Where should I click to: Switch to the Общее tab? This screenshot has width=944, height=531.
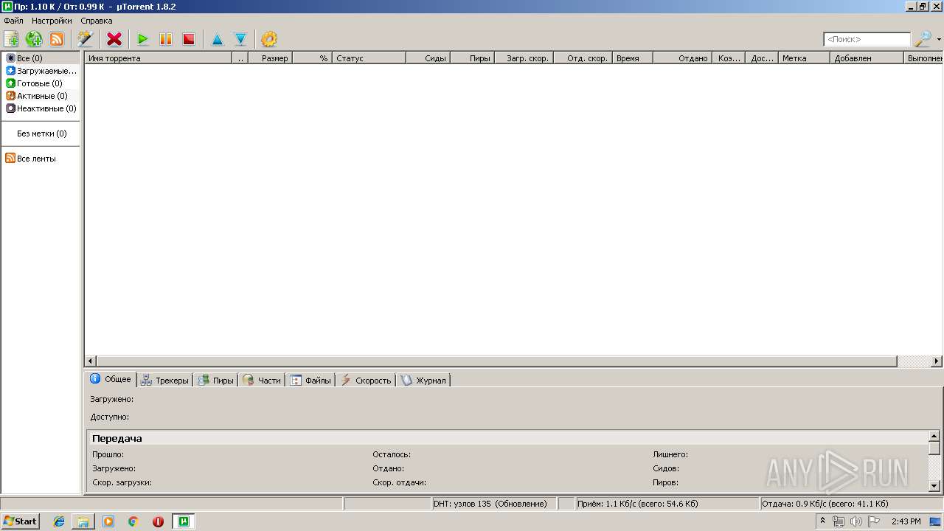pyautogui.click(x=111, y=379)
